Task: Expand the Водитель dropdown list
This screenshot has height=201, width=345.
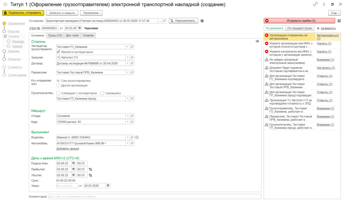Action: point(128,137)
